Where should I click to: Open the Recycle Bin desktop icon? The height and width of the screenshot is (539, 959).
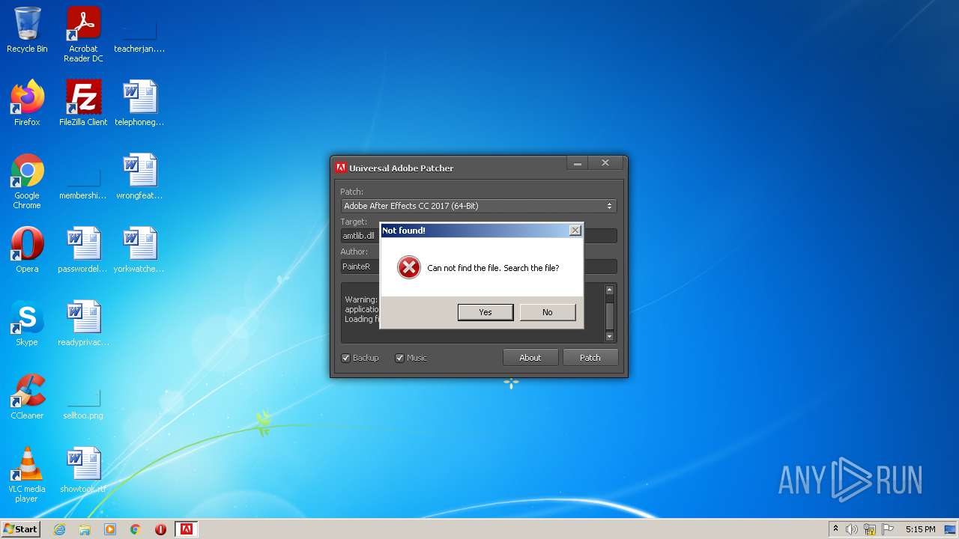click(27, 30)
